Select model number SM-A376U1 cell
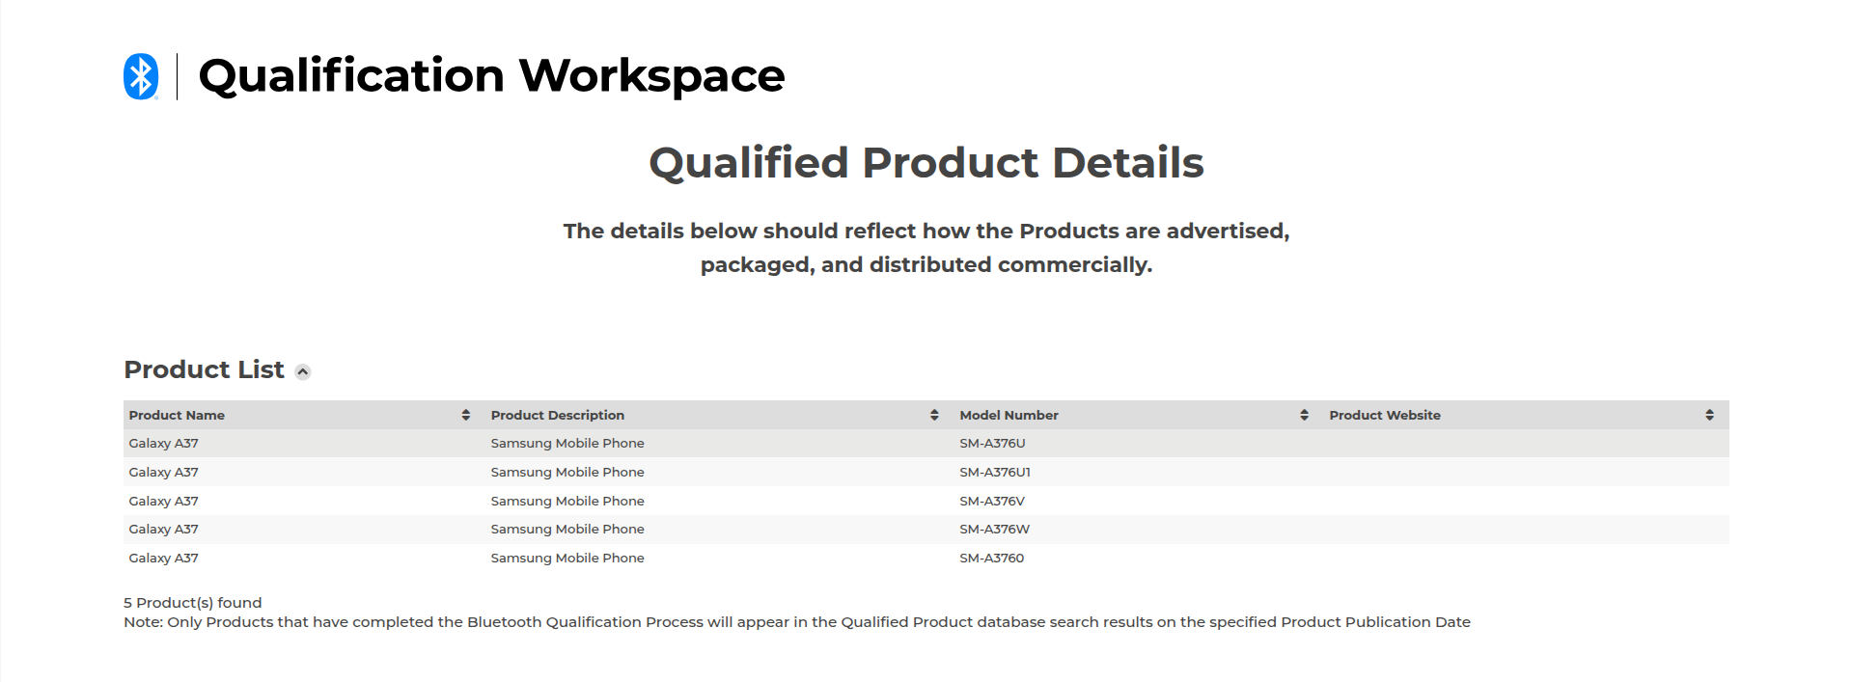This screenshot has width=1852, height=682. point(995,473)
